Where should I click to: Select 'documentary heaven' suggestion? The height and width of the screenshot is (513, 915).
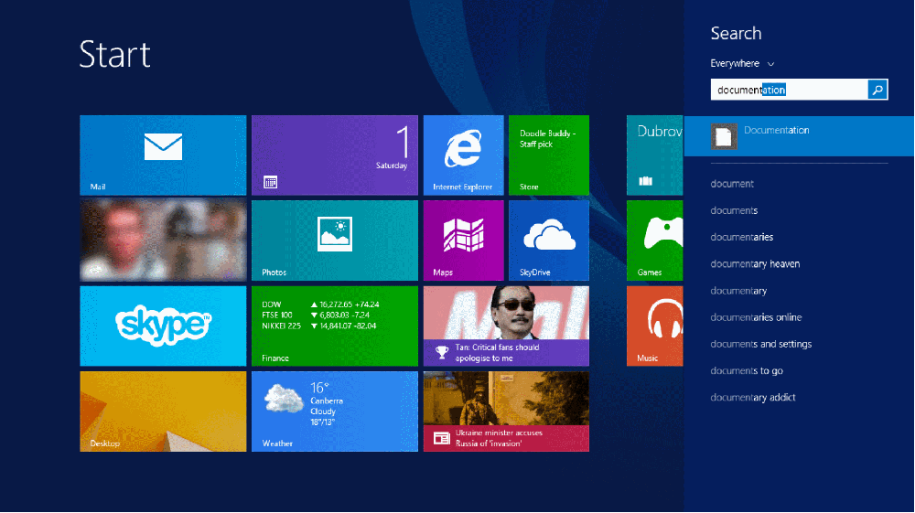[755, 264]
